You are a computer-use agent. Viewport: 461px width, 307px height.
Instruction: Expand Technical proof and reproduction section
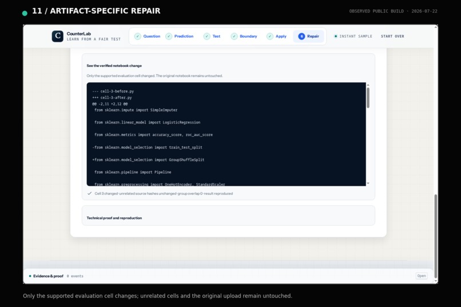point(228,216)
